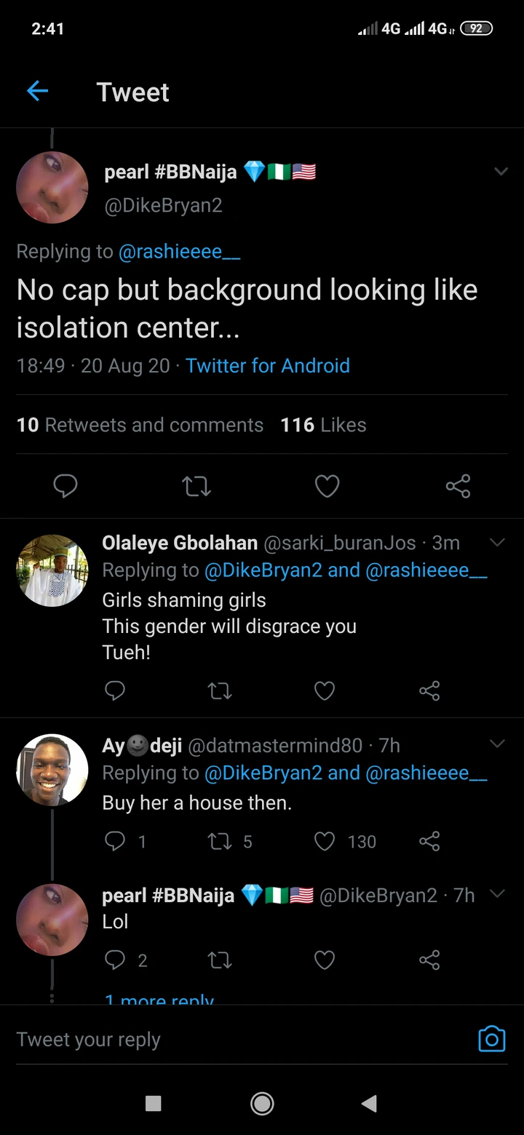Retweet the isolation center tweet
This screenshot has height=1135, width=524.
tap(196, 485)
